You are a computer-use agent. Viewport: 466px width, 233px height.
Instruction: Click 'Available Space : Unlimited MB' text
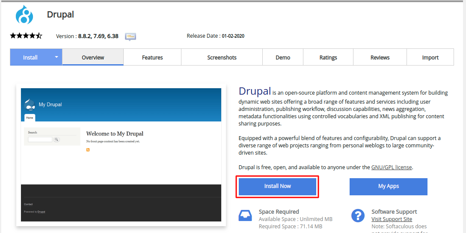(x=295, y=219)
